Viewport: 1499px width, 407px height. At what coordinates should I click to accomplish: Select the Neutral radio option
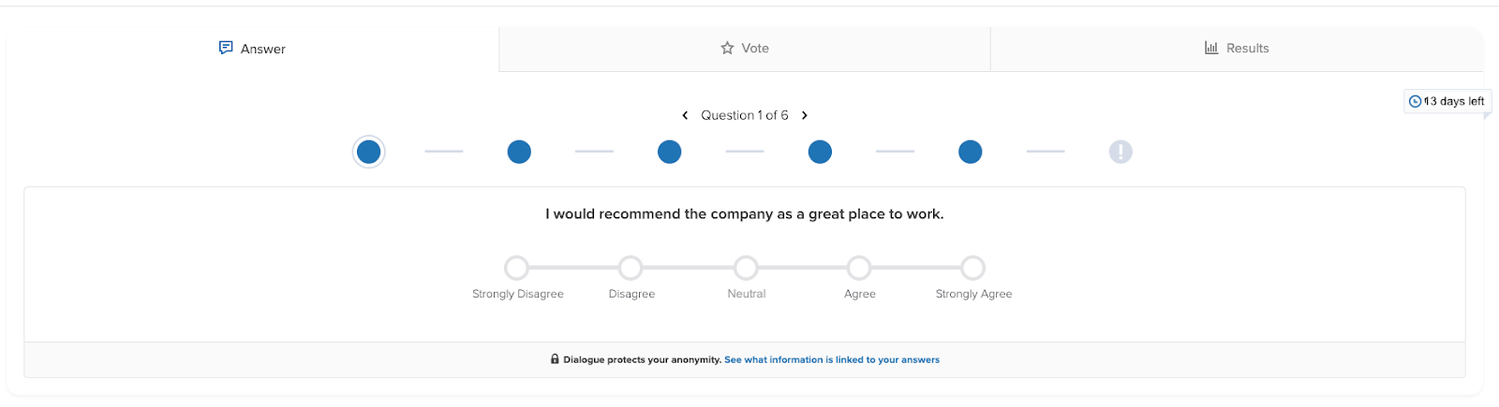(x=746, y=269)
